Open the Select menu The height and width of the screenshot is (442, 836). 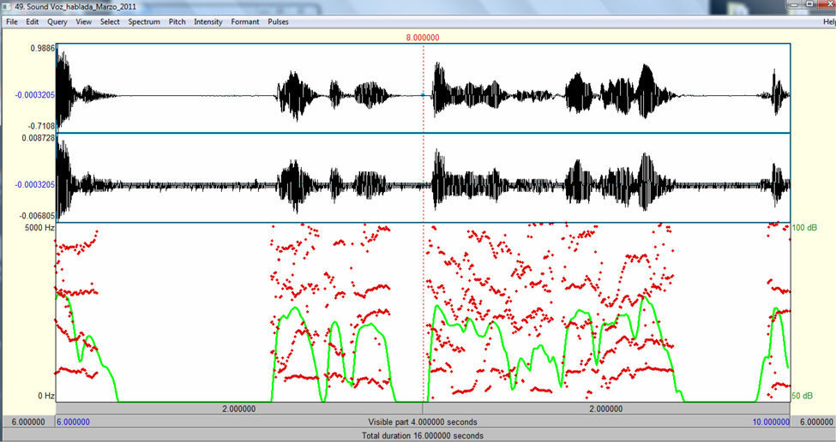[110, 21]
